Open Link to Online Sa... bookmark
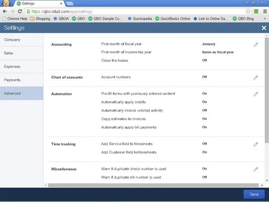 click(210, 19)
